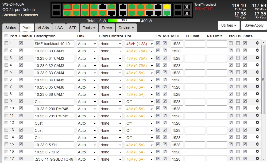
Task: Click the red-bordered port 1 icon in diagram
Action: 67,7
